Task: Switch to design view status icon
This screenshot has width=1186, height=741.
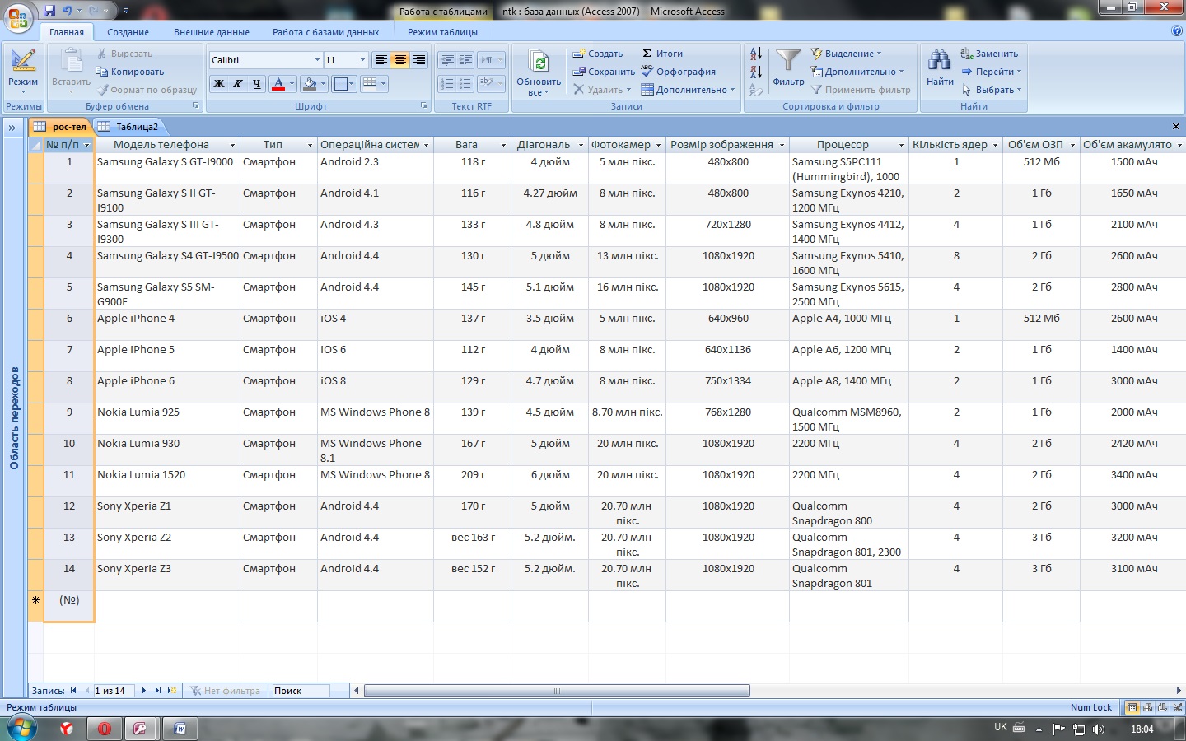Action: pyautogui.click(x=1178, y=707)
